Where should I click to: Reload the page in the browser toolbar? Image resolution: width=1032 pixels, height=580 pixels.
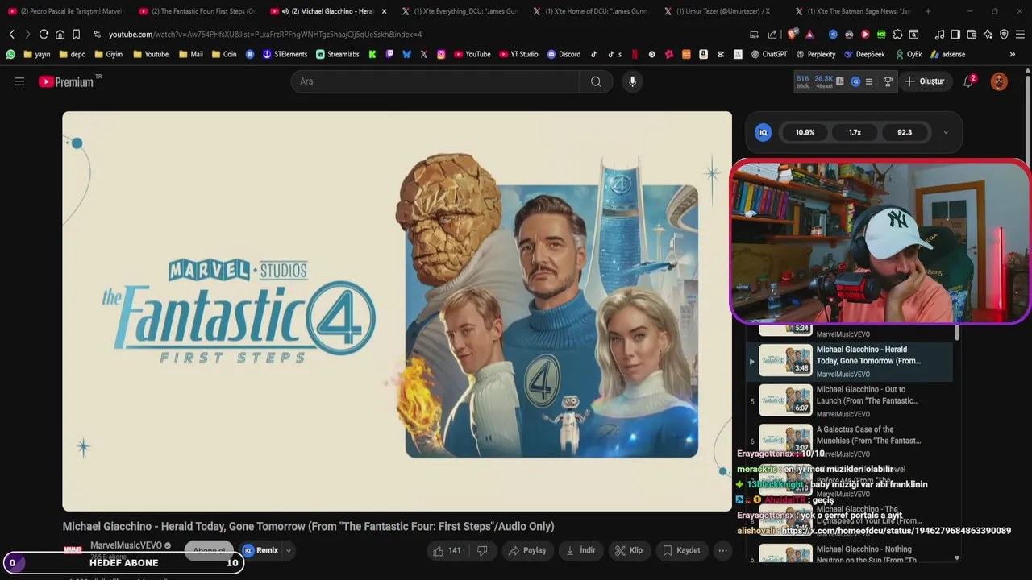44,35
